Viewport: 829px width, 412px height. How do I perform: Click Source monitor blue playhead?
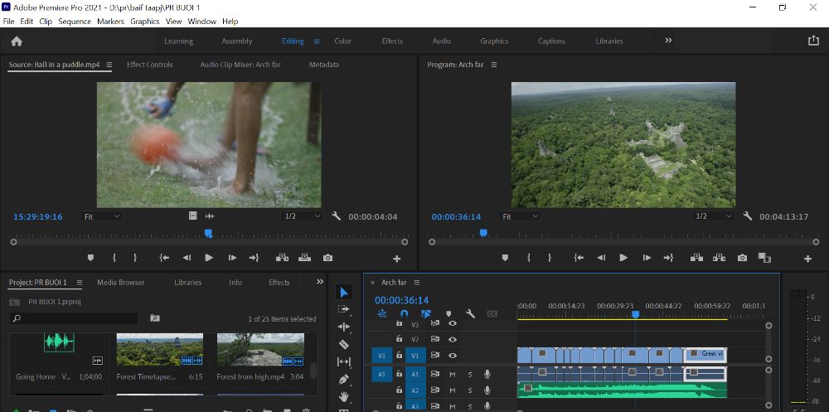coord(208,233)
